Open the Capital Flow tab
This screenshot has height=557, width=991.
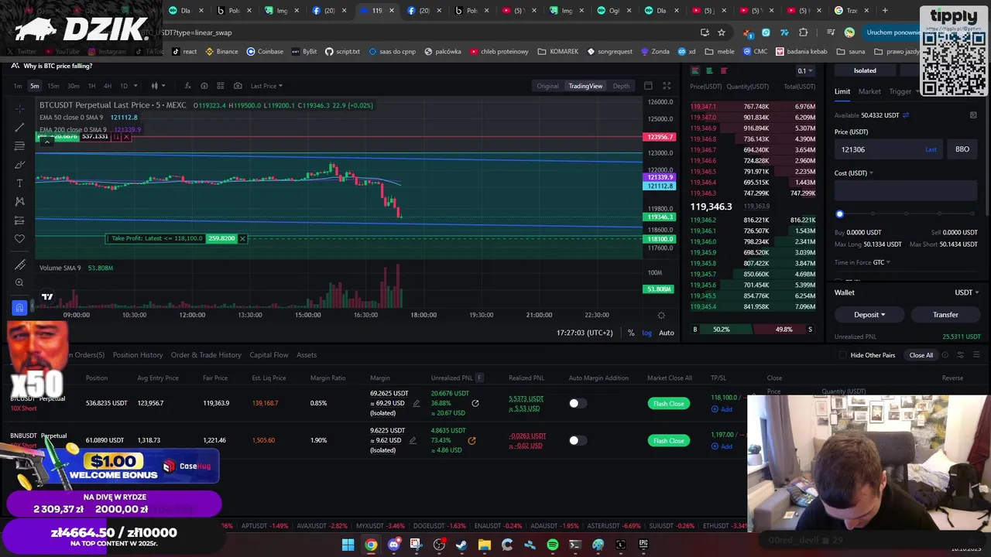pos(269,355)
